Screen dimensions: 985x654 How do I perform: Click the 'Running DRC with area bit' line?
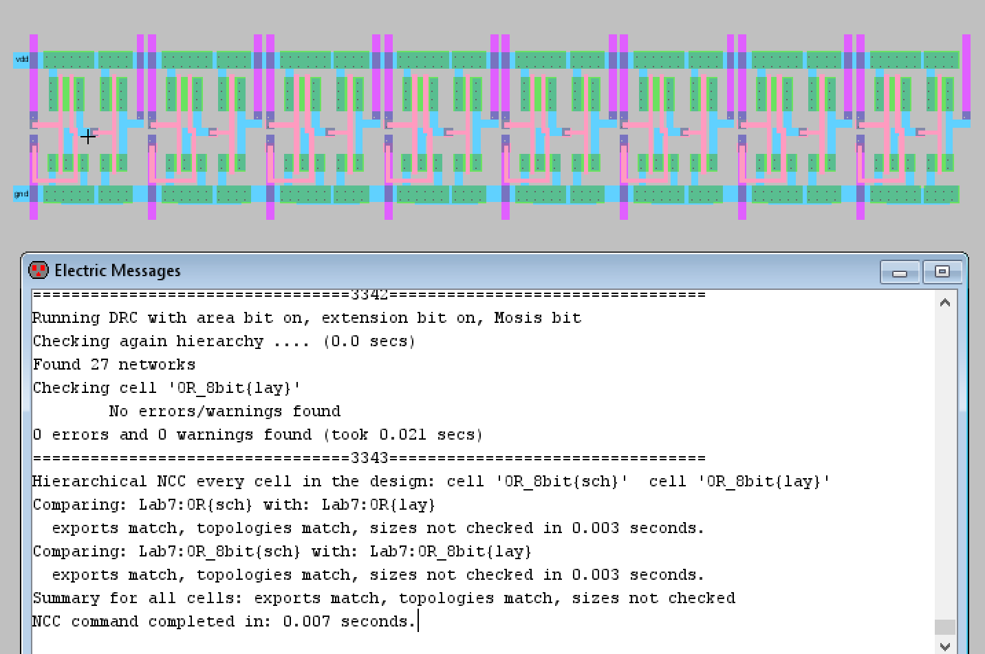point(307,318)
